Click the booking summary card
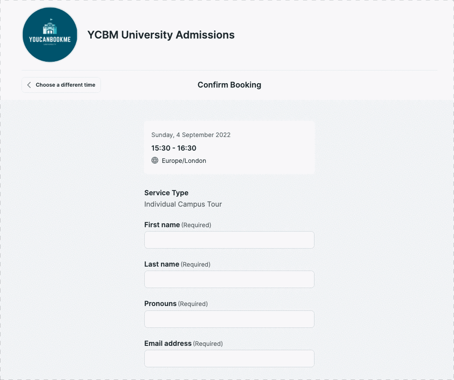This screenshot has width=454, height=380. tap(229, 147)
